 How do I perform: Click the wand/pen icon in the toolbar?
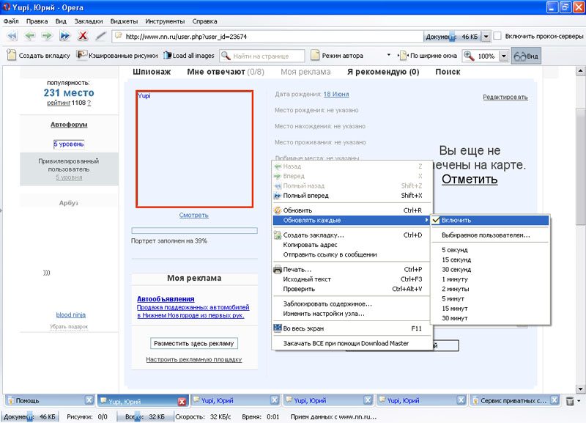click(x=100, y=36)
